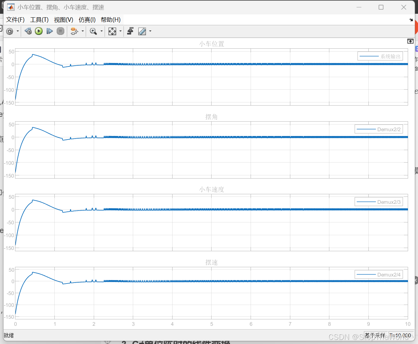Expand the scale axes dropdown arrow
Image resolution: width=418 pixels, height=344 pixels.
tap(120, 31)
